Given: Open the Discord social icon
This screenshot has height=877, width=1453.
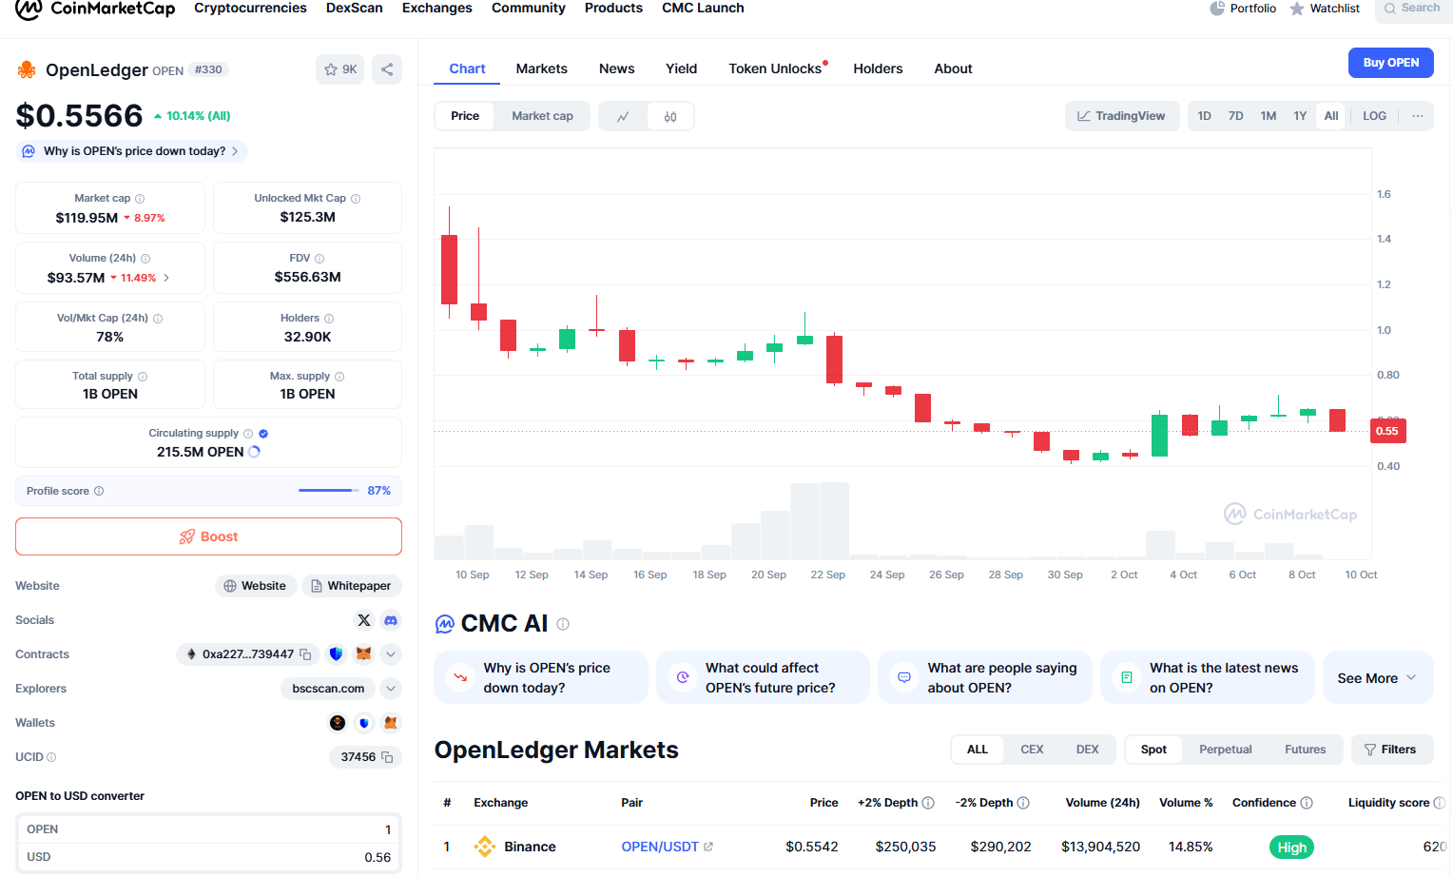Looking at the screenshot, I should point(391,620).
